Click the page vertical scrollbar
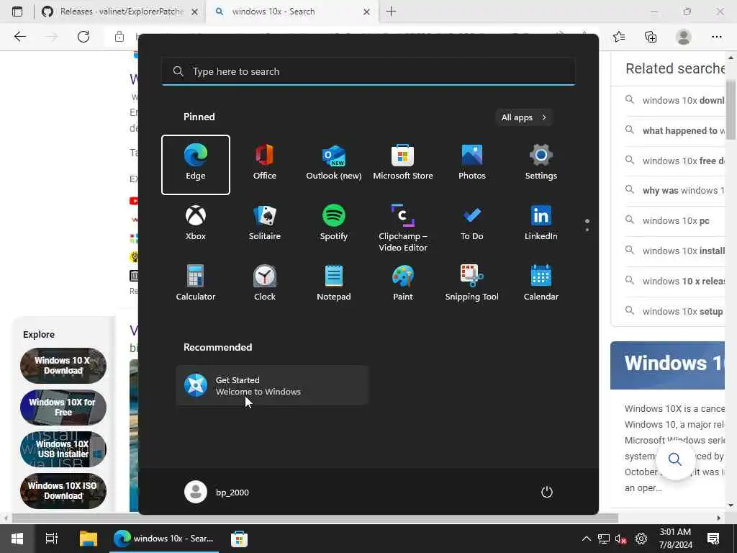737x553 pixels. click(x=731, y=109)
